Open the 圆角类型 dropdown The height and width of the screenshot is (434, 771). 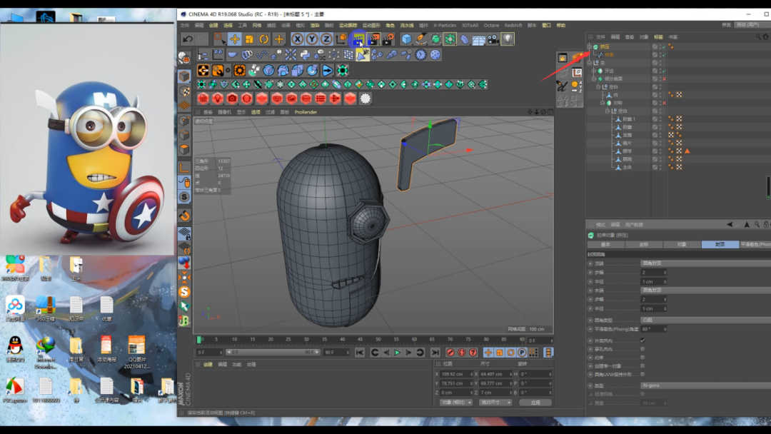tap(705, 320)
